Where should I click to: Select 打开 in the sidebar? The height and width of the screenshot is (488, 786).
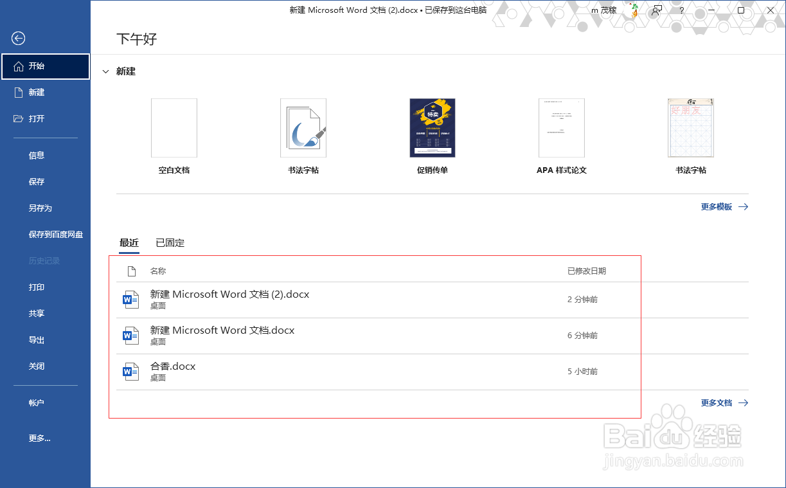point(46,119)
